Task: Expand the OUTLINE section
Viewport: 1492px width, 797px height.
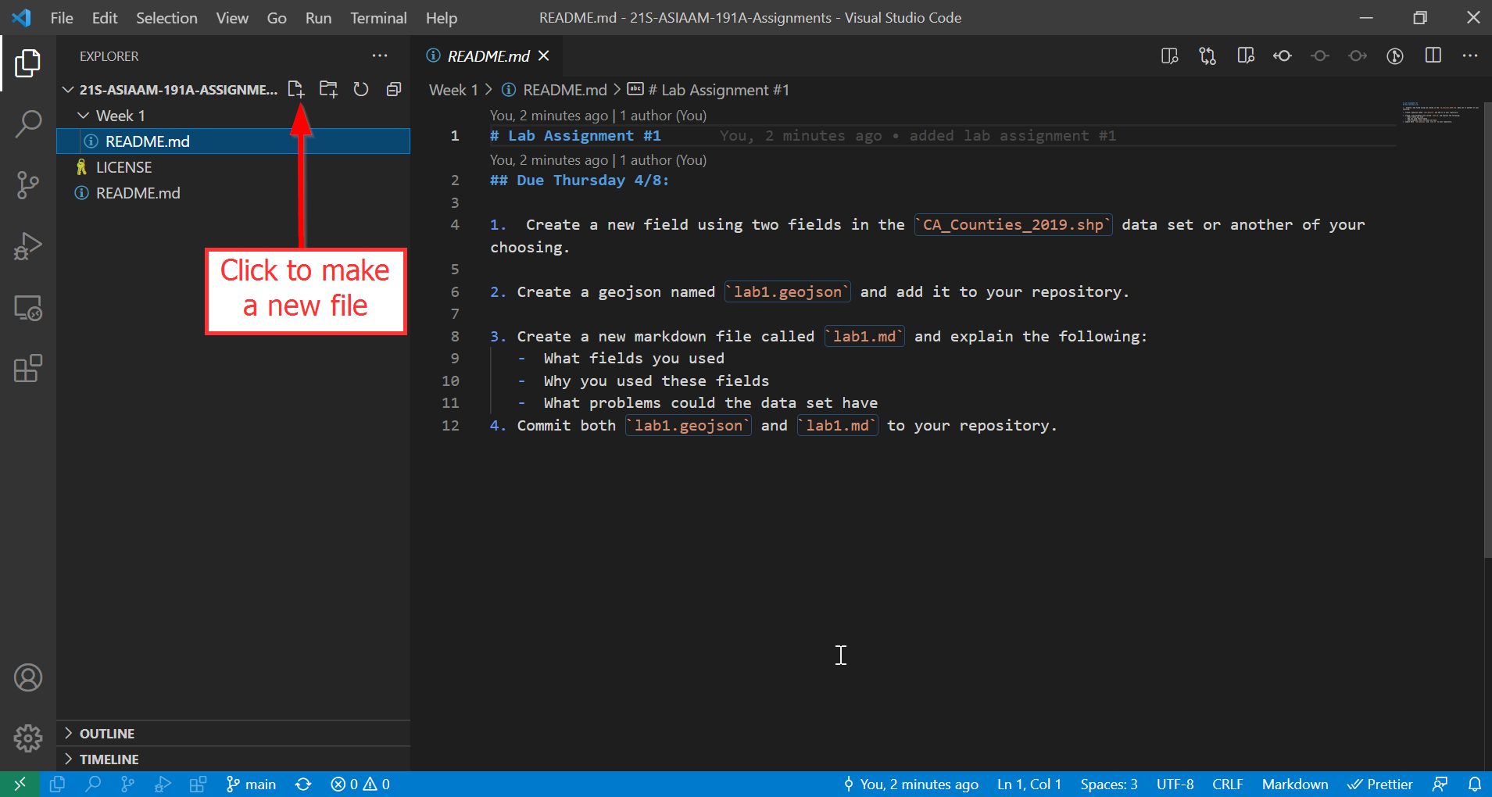Action: tap(106, 734)
